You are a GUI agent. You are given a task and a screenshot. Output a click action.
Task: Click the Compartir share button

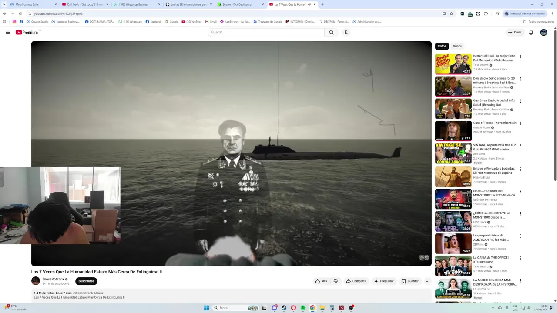click(356, 281)
